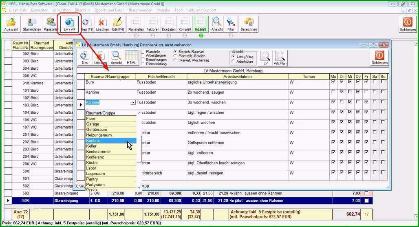
Task: Click Schliessen in the main window toolbar
Action: 408,24
